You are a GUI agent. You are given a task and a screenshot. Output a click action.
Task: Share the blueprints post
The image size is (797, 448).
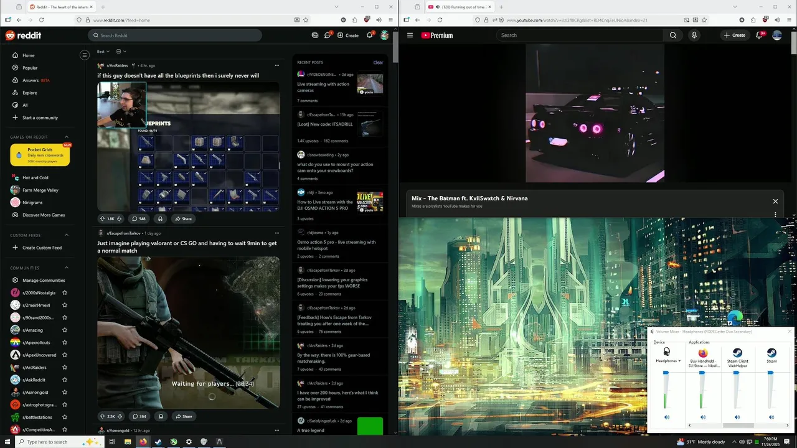point(183,218)
